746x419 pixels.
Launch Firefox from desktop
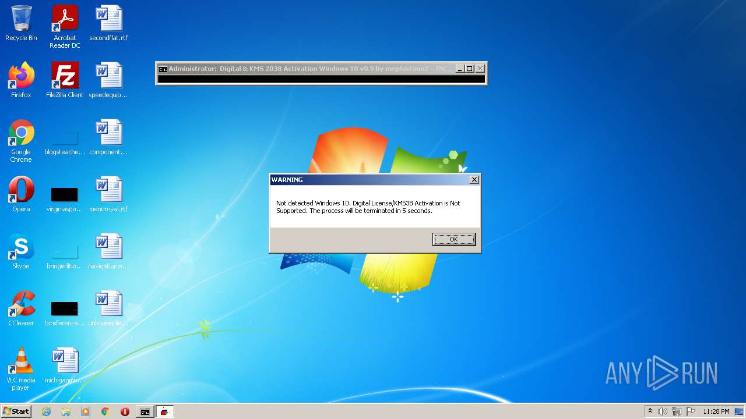[21, 80]
